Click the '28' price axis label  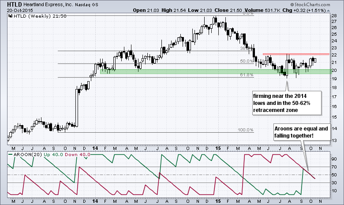point(334,15)
